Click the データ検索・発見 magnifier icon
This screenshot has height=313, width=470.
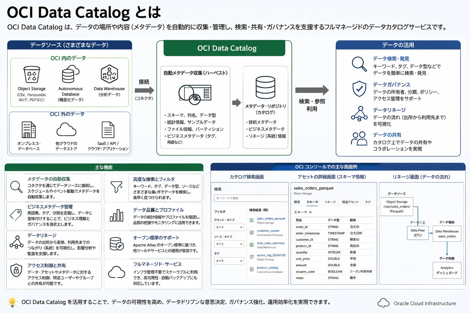359,64
